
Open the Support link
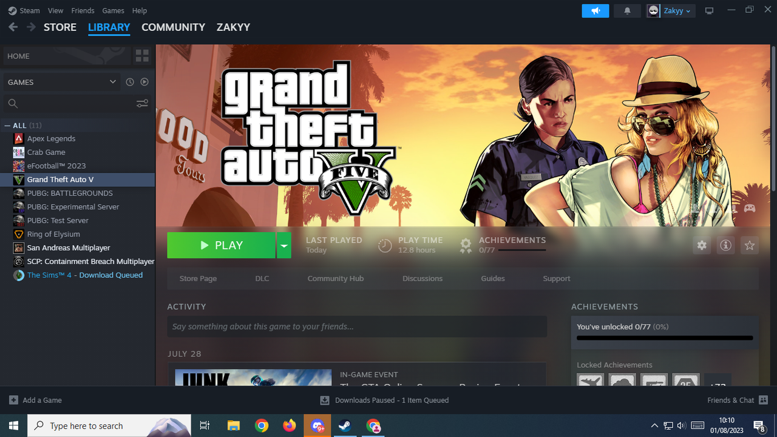click(557, 279)
